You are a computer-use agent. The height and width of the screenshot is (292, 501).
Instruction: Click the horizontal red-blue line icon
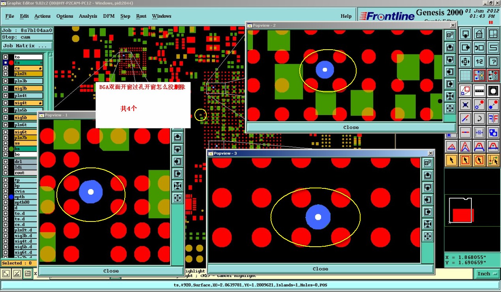465,132
